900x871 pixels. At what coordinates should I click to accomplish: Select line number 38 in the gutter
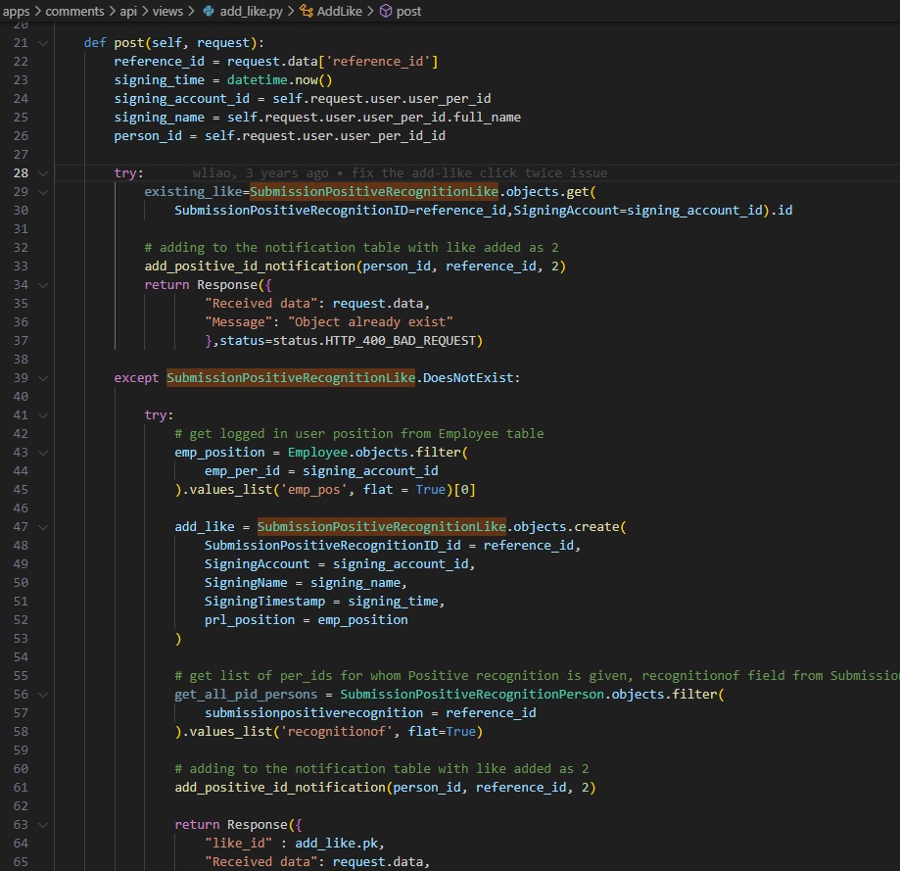(x=21, y=360)
